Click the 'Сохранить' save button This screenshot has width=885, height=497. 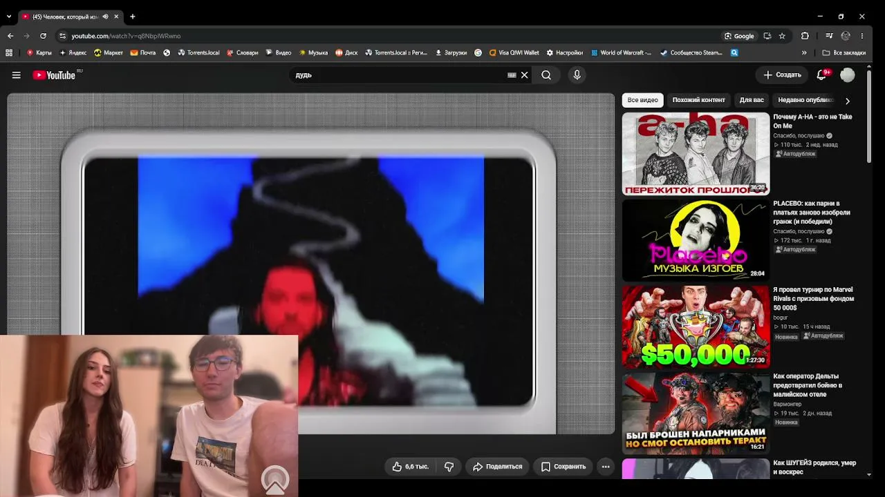[x=563, y=467]
